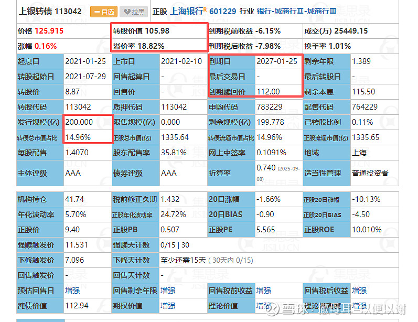The height and width of the screenshot is (322, 418).
Task: Select the 上银转债 113042 bond title
Action: (x=50, y=11)
